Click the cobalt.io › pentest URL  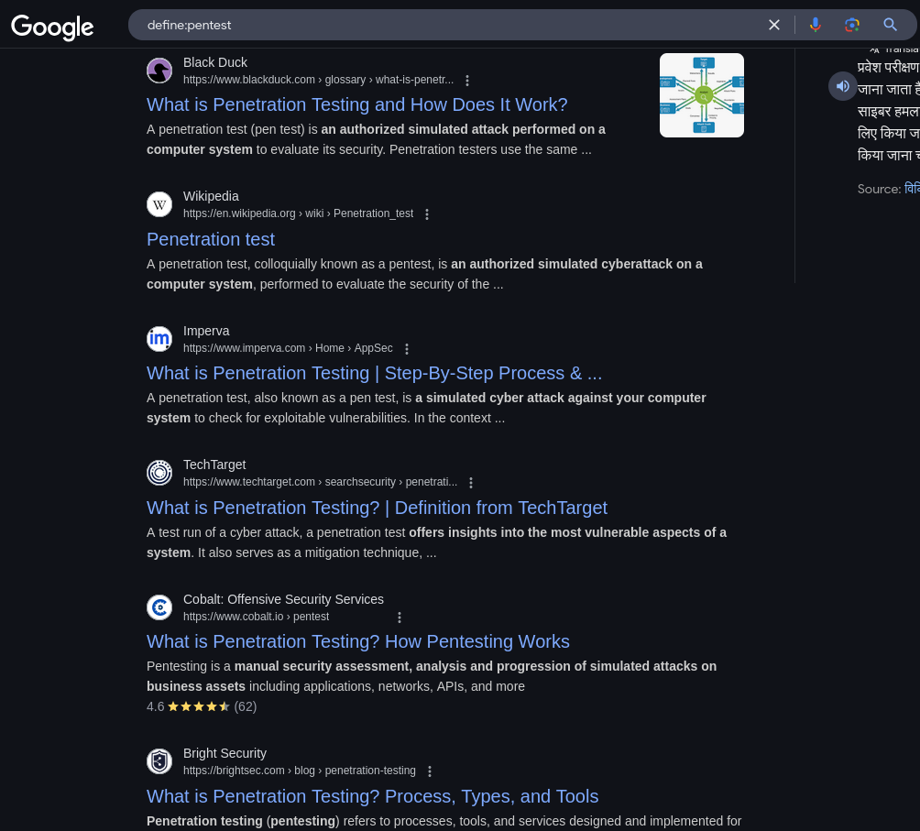[x=256, y=617]
